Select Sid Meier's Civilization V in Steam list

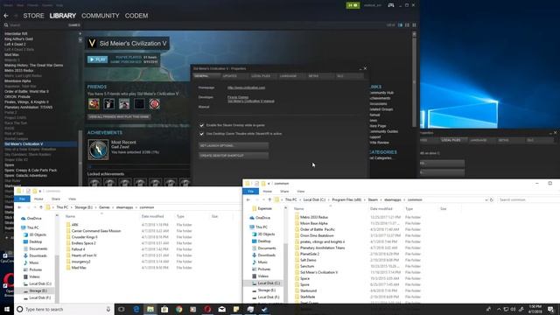click(x=39, y=143)
